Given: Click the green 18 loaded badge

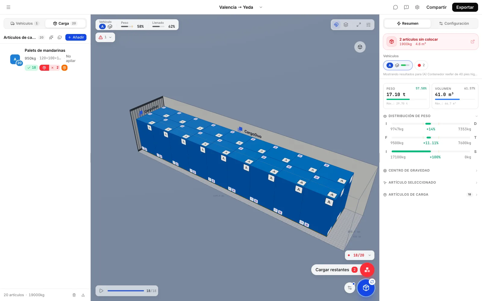Looking at the screenshot, I should 32,68.
